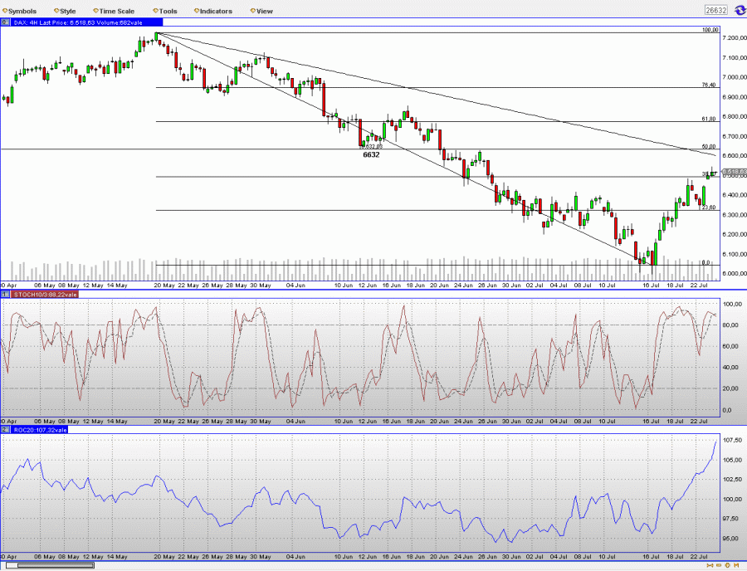Click the second orange navigation icon at bottom
The height and width of the screenshot is (571, 747).
pos(719,565)
